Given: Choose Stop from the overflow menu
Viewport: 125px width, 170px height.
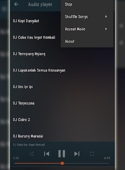Looking at the screenshot, I should pos(87,4).
